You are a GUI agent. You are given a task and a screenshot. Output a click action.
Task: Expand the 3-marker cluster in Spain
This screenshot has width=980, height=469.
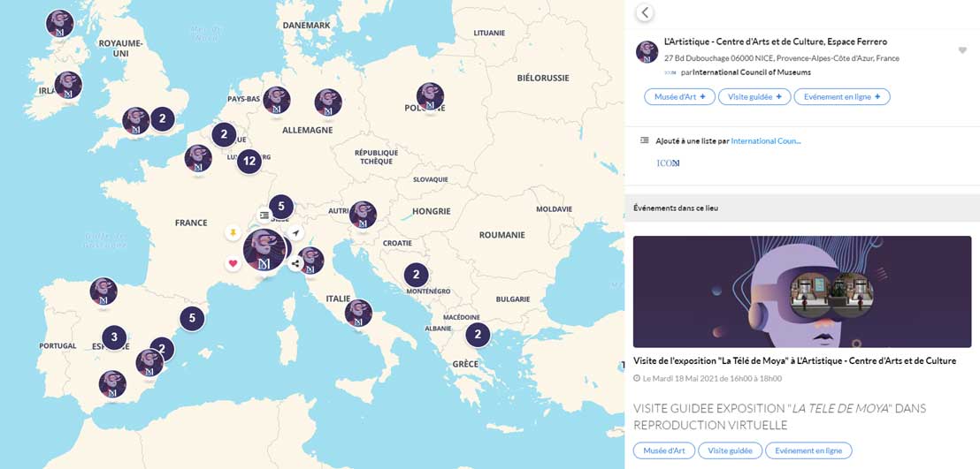click(x=114, y=337)
